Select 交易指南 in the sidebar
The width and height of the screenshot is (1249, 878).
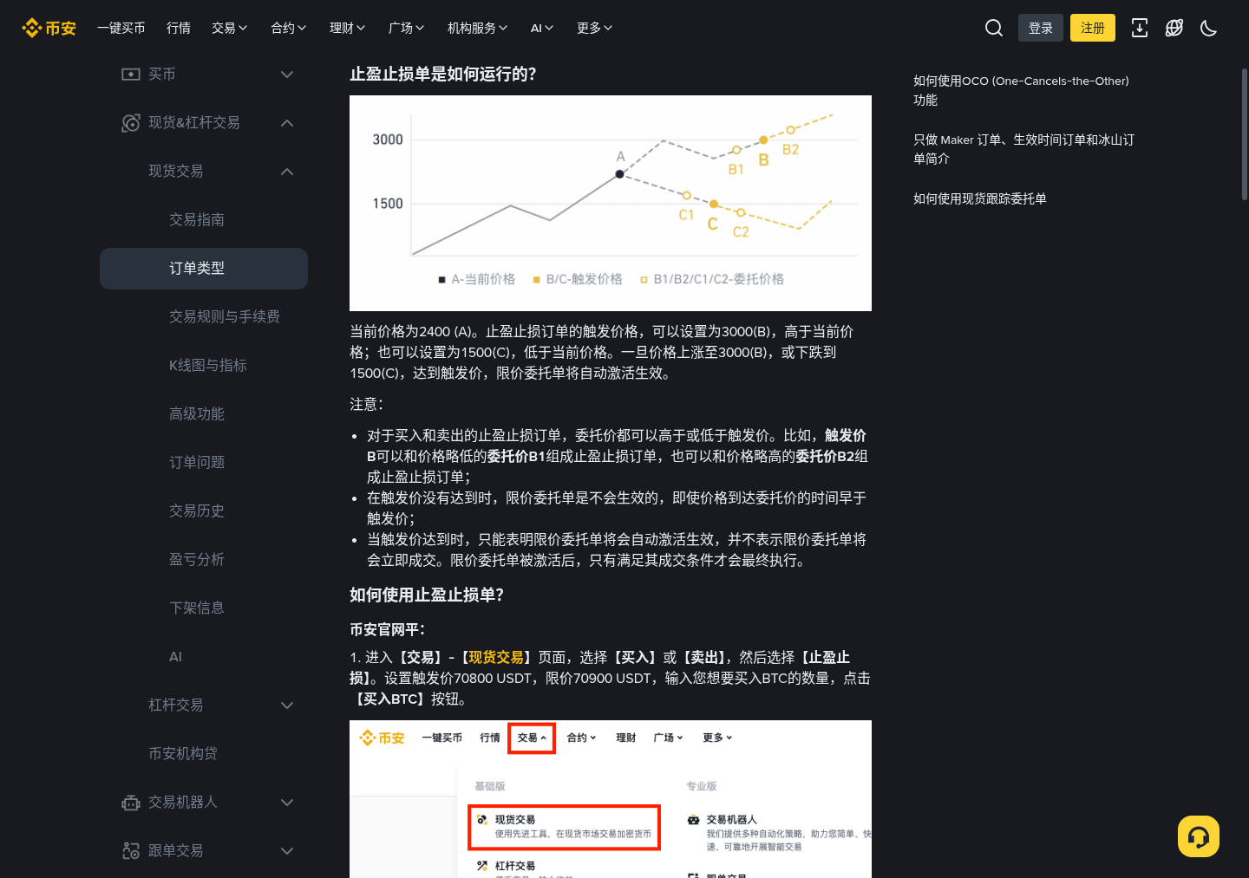[197, 220]
